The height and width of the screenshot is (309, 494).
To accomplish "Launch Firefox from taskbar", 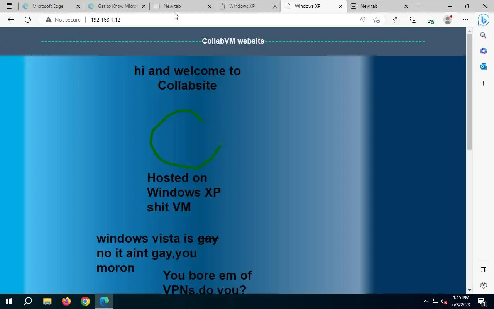I will 66,301.
